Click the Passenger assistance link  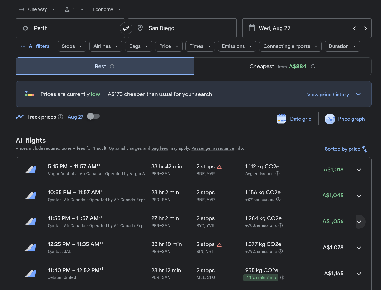click(213, 148)
